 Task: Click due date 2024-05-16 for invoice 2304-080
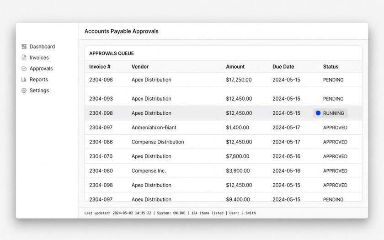pos(286,171)
